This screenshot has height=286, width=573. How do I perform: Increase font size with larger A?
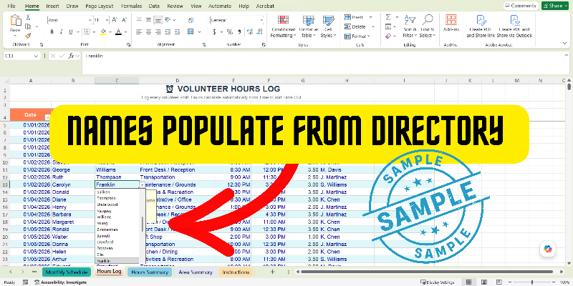click(x=115, y=20)
